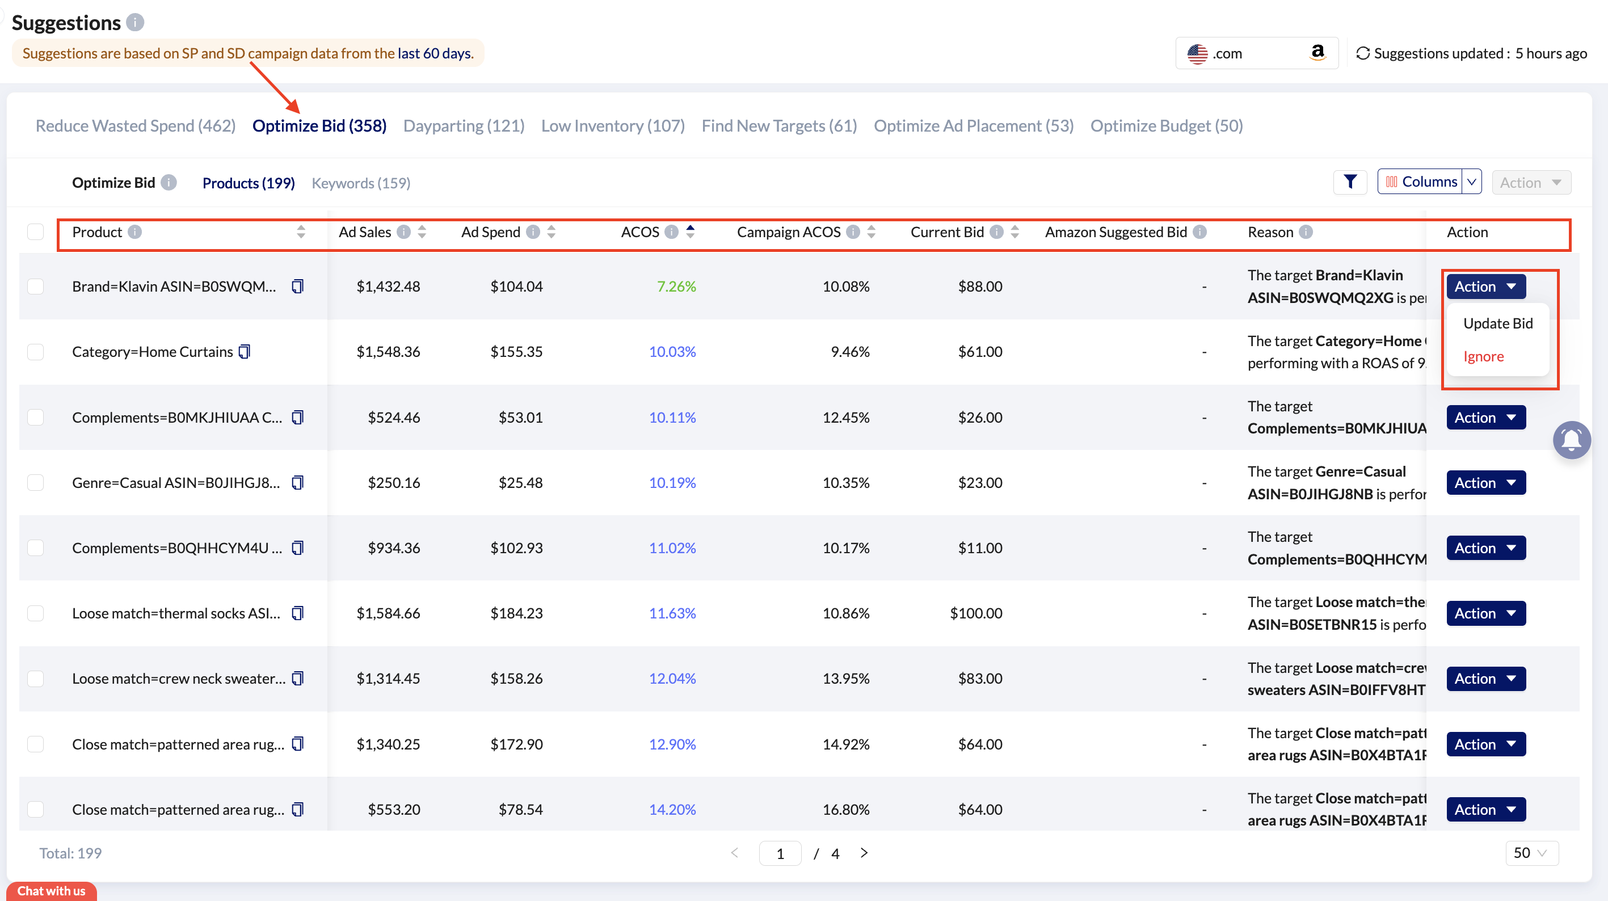
Task: Check the Genre=Casual row checkbox
Action: pyautogui.click(x=36, y=483)
